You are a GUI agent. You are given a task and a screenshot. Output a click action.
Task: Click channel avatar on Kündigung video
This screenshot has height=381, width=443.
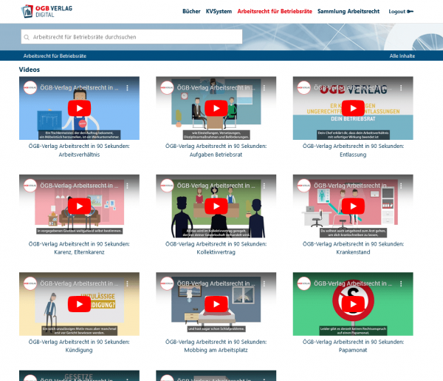click(30, 283)
